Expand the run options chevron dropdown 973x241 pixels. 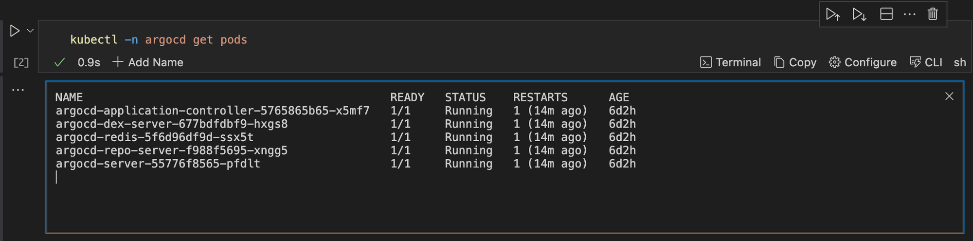(x=30, y=31)
